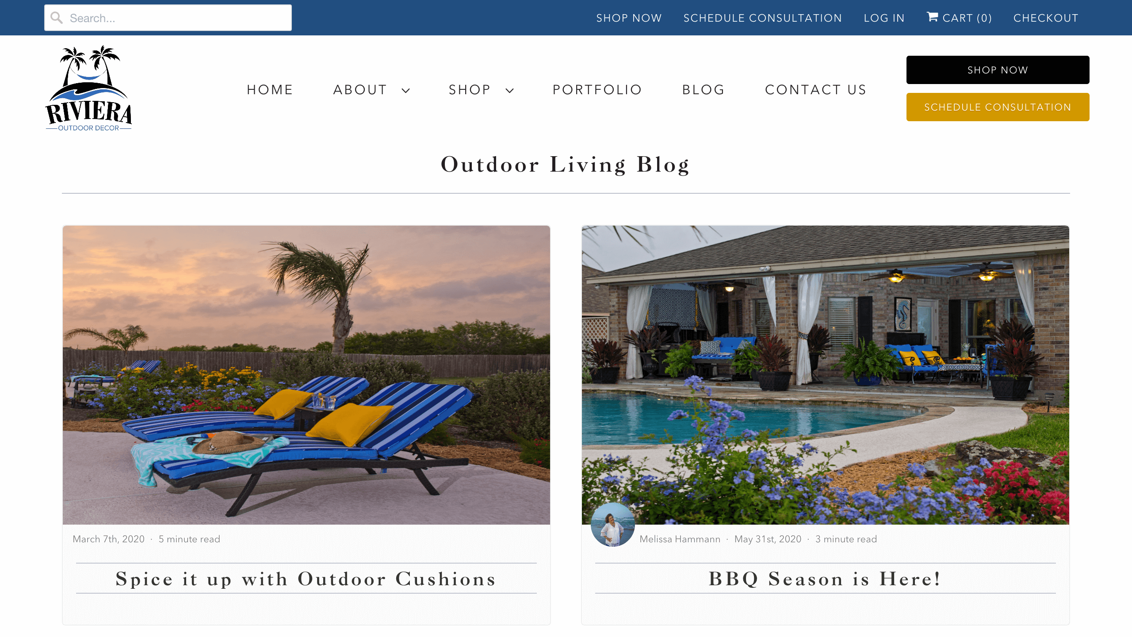Viewport: 1132px width, 637px height.
Task: Click the SHOP dropdown chevron arrow
Action: [510, 90]
